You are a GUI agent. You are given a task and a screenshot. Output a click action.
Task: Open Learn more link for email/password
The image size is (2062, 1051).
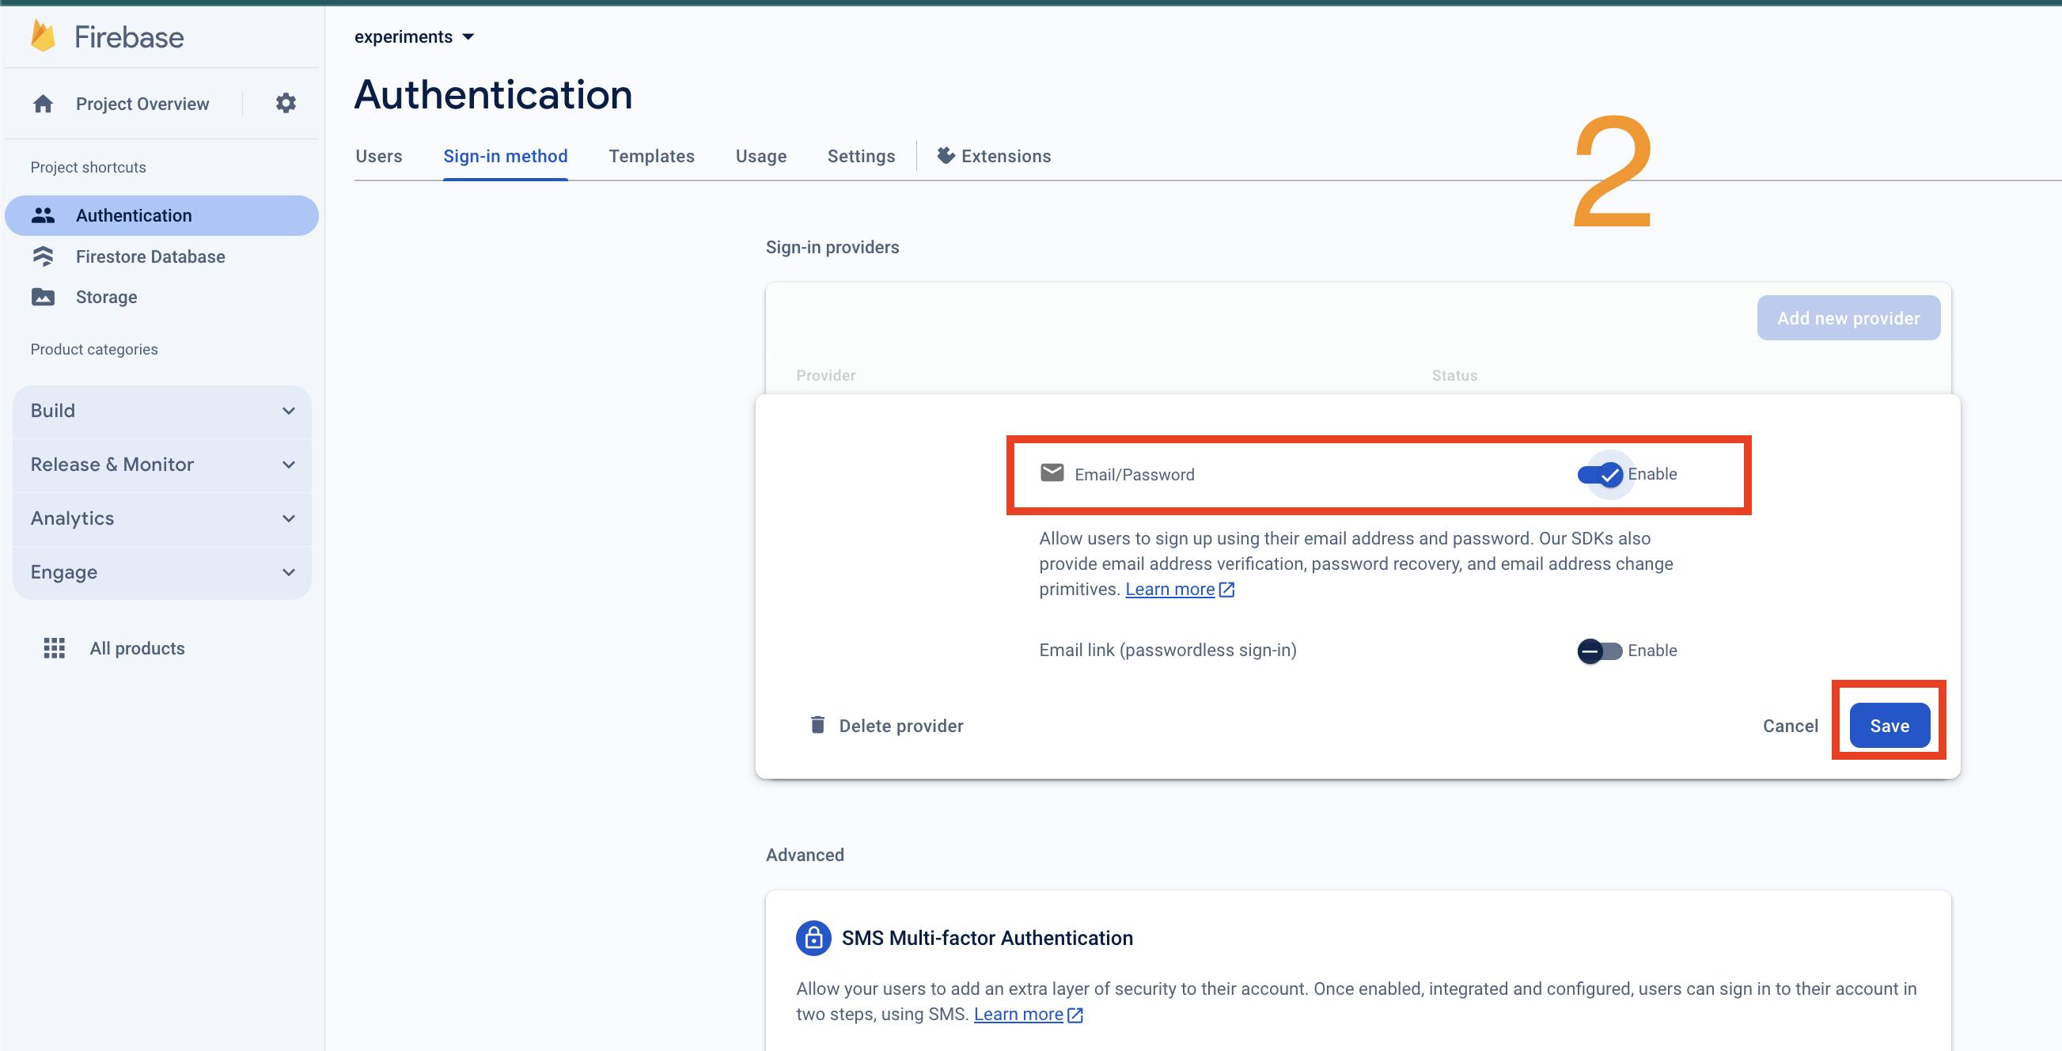tap(1170, 590)
